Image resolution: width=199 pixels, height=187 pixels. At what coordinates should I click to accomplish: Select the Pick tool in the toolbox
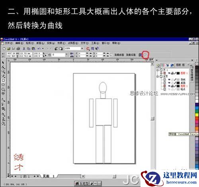(x=3, y=63)
